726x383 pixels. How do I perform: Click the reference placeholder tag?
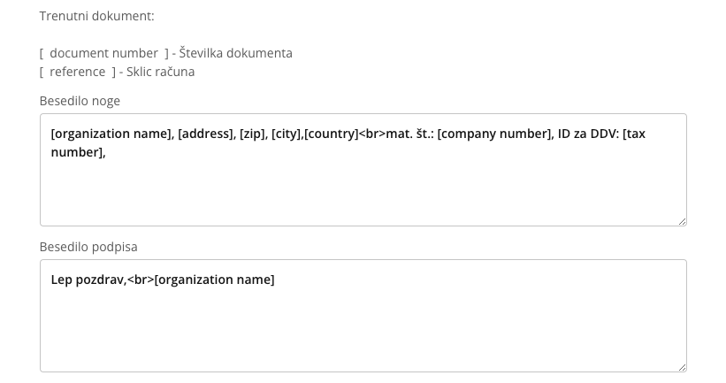[78, 72]
